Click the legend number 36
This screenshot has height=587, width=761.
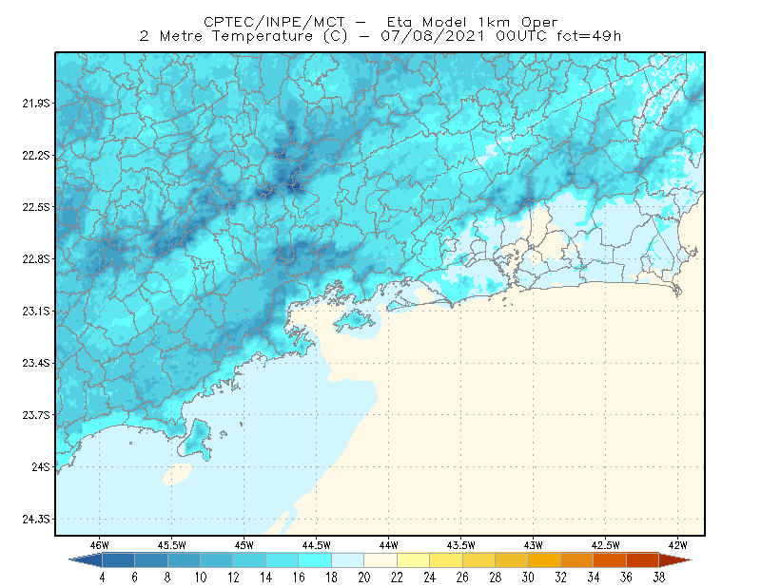click(626, 578)
